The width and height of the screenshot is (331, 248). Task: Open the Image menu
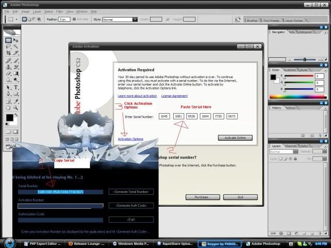tap(25, 11)
